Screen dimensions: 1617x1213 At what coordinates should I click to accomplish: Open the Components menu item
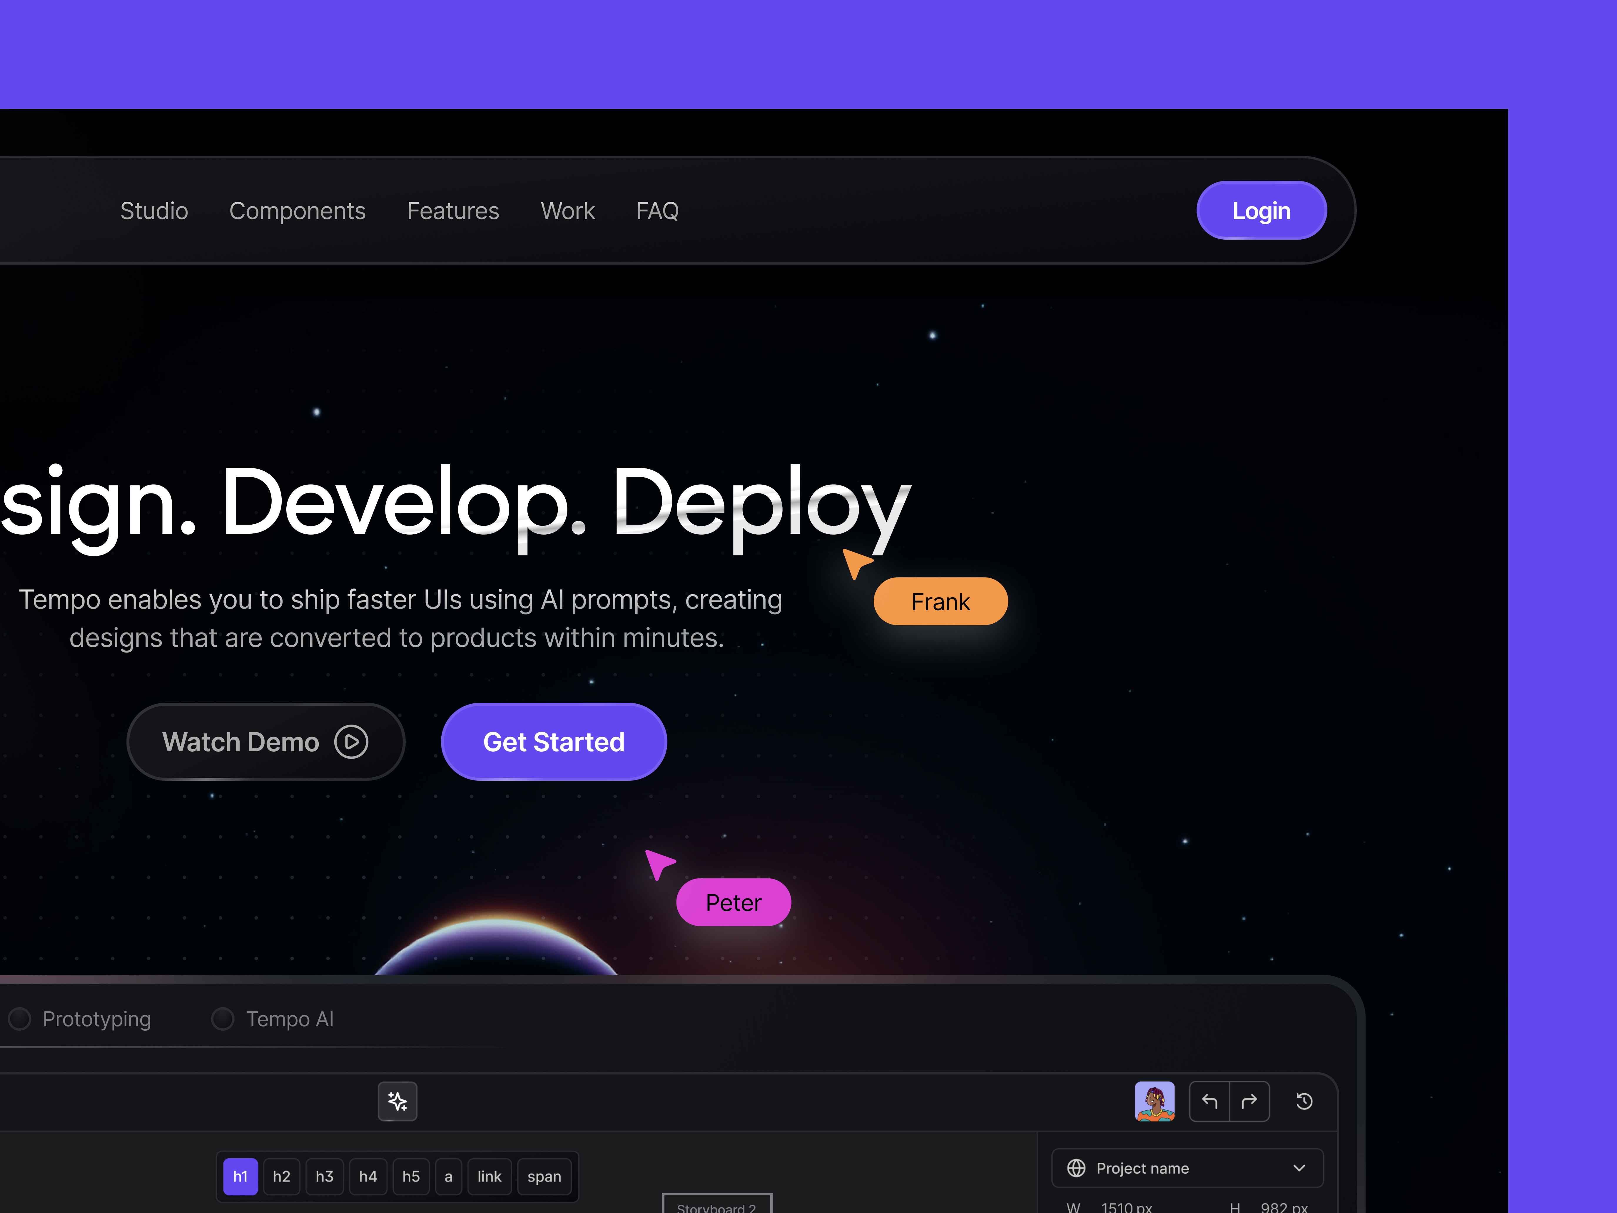click(x=298, y=211)
